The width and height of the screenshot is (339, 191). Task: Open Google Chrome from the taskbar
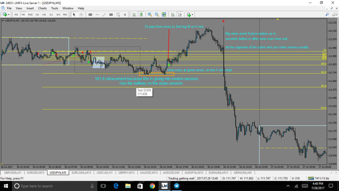point(152,186)
